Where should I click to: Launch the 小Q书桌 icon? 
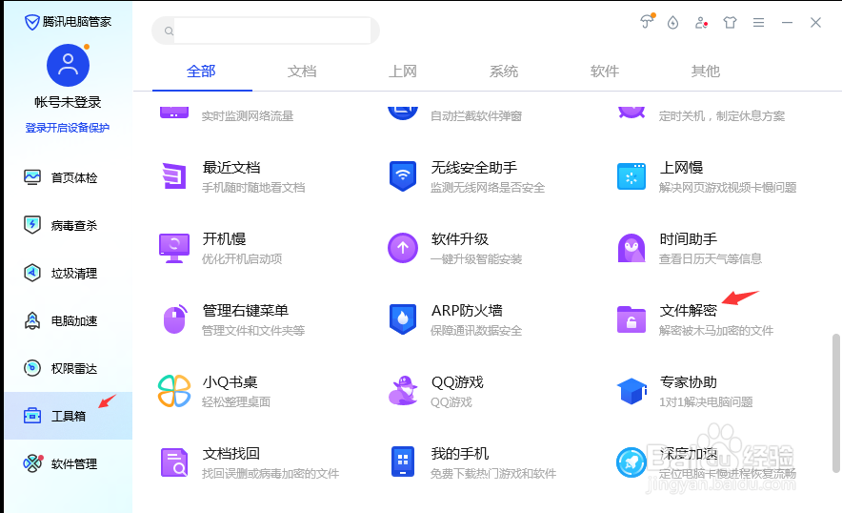pyautogui.click(x=174, y=391)
